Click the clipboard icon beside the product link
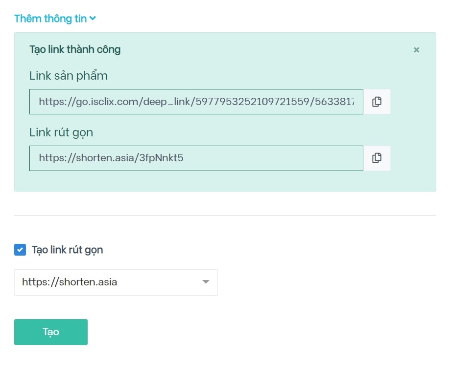Screen dimensions: 450x368 (x=377, y=102)
